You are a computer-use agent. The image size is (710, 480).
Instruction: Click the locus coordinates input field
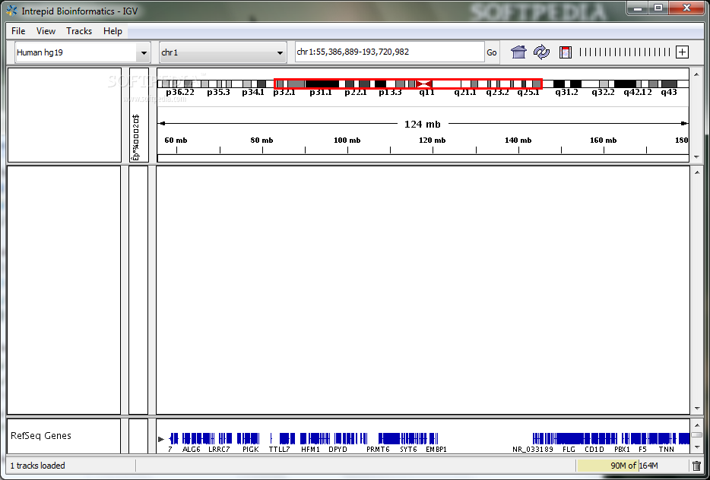[x=390, y=52]
